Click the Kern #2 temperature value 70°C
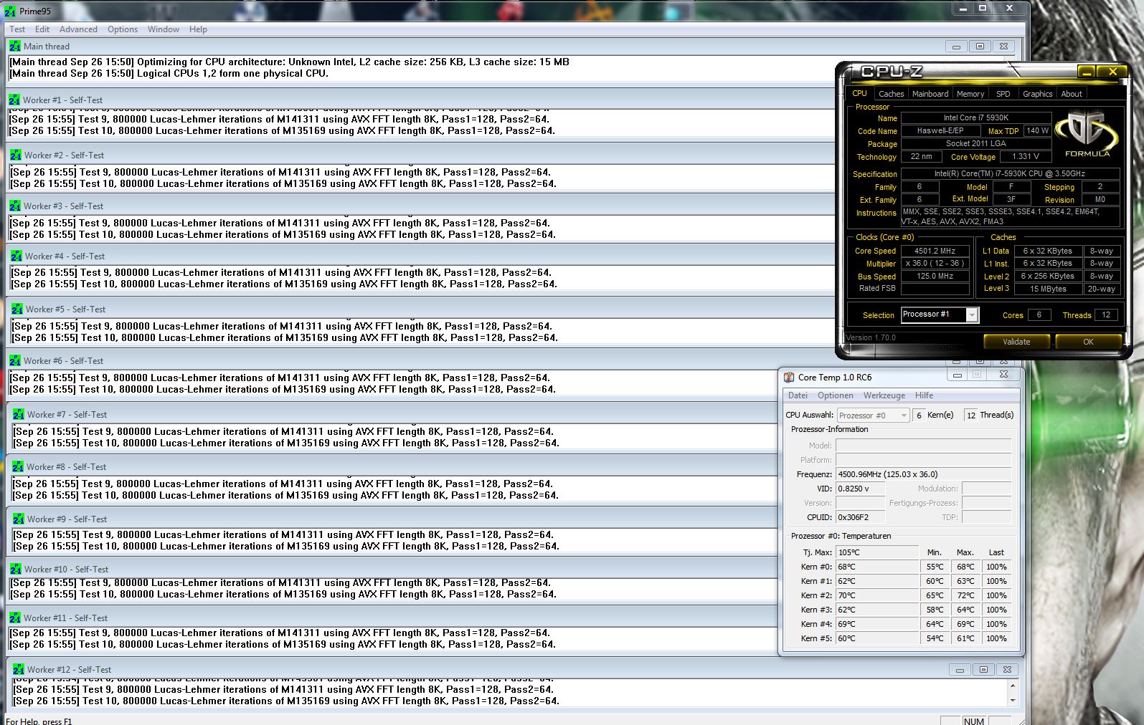 (x=877, y=595)
